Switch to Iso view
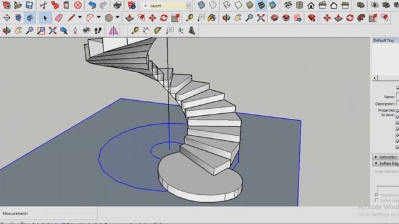 click(x=288, y=5)
